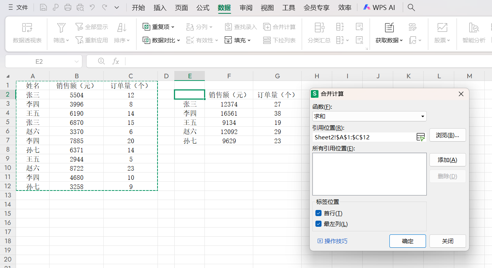Screen dimensions: 492x268
Task: Uncheck the 首行 first row option
Action: 318,213
